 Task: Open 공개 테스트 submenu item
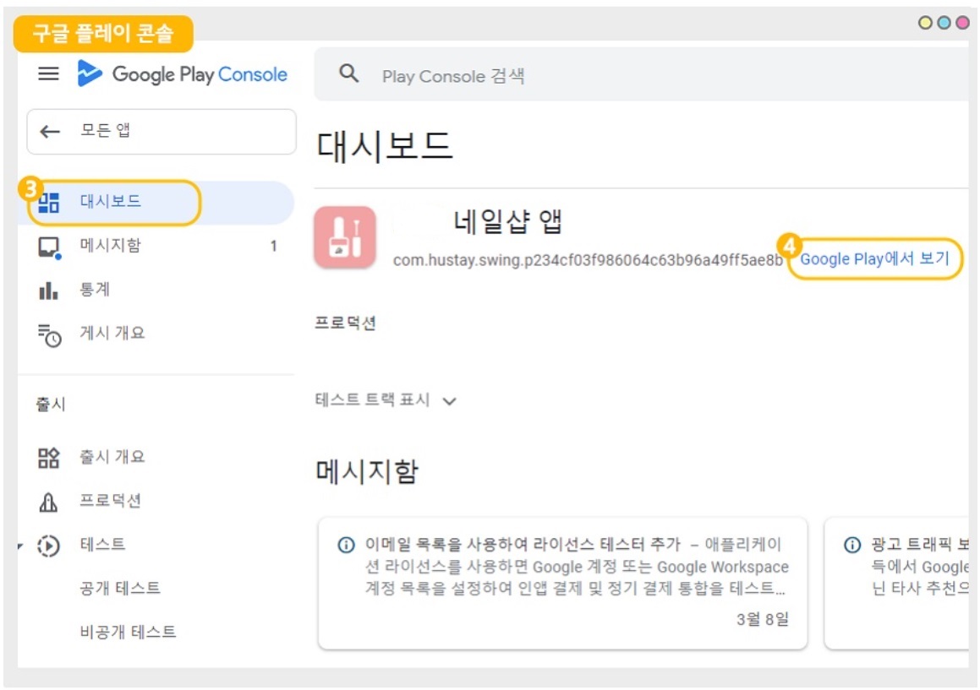click(x=120, y=588)
